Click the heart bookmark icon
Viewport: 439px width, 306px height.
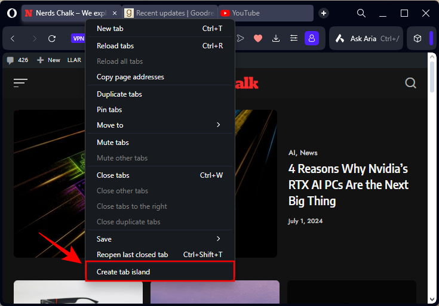click(258, 38)
